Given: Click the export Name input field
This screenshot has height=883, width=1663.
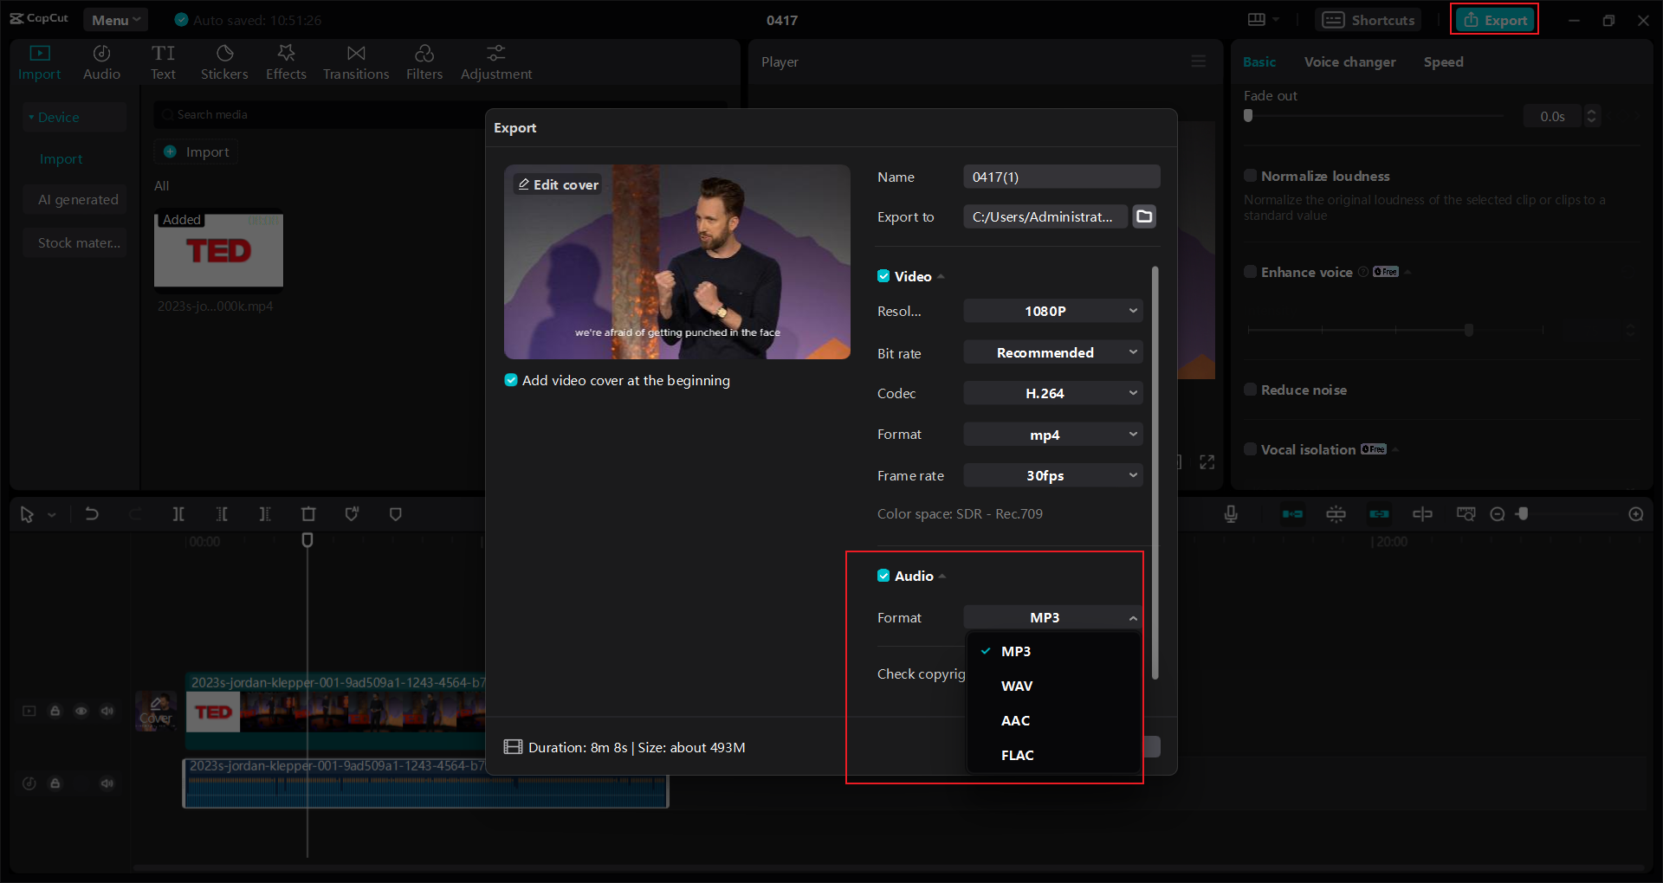Looking at the screenshot, I should [1061, 177].
